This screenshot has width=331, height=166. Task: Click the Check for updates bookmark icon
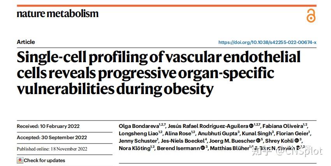[20, 160]
